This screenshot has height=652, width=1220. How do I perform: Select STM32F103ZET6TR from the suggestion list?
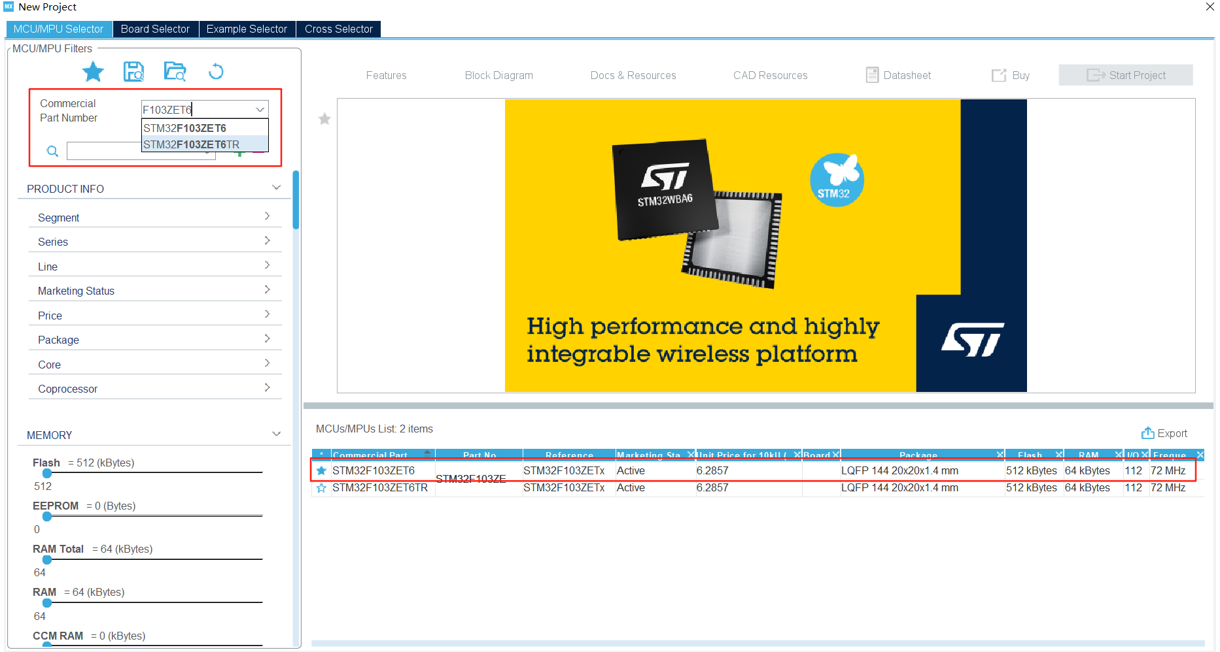coord(205,144)
